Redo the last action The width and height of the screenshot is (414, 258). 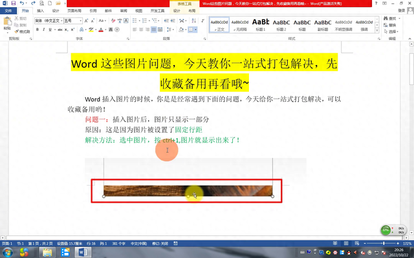33,3
